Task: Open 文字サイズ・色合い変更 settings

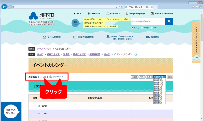Action: pyautogui.click(x=162, y=14)
